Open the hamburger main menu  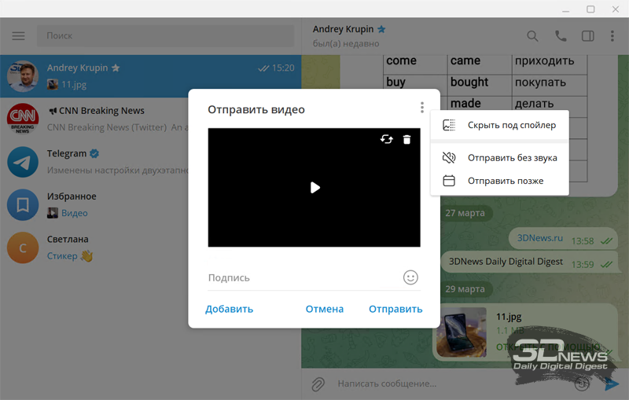[18, 36]
